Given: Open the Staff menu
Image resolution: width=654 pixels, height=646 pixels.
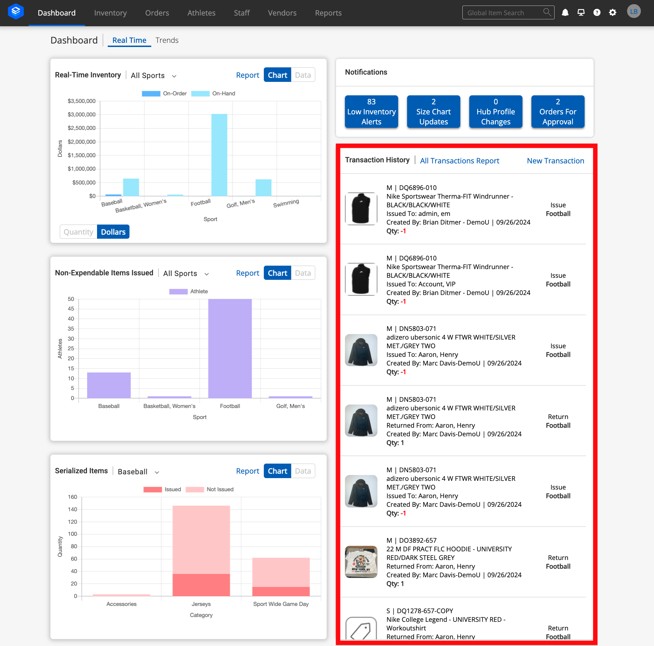Looking at the screenshot, I should 242,13.
